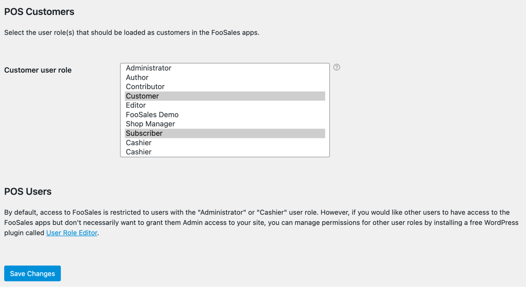Click the POS Users heading
The image size is (526, 287).
click(28, 192)
